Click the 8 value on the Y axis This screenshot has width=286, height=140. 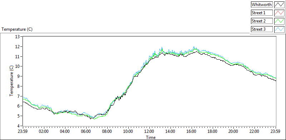click(x=19, y=86)
